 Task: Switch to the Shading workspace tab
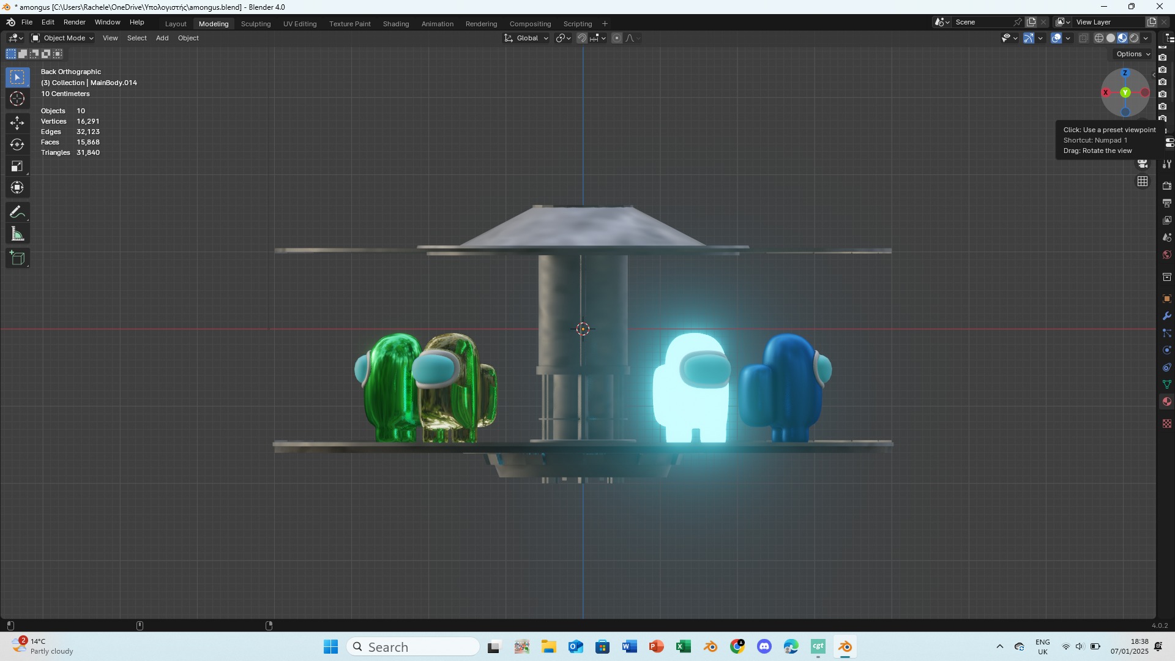pos(396,24)
